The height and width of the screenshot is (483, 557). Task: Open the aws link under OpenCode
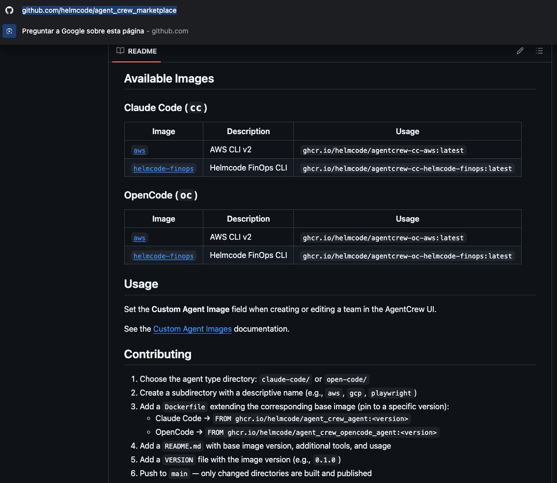(139, 238)
